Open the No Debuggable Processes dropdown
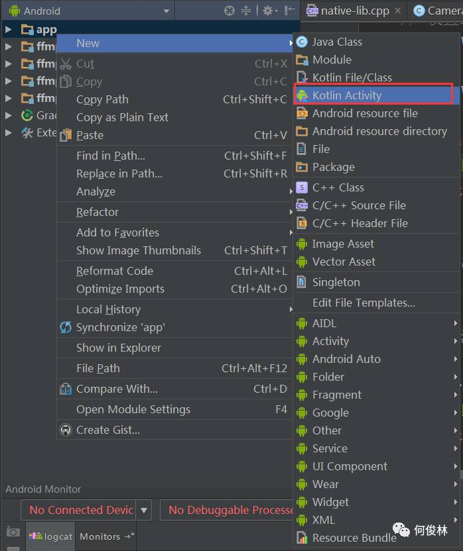The image size is (463, 551). click(227, 510)
